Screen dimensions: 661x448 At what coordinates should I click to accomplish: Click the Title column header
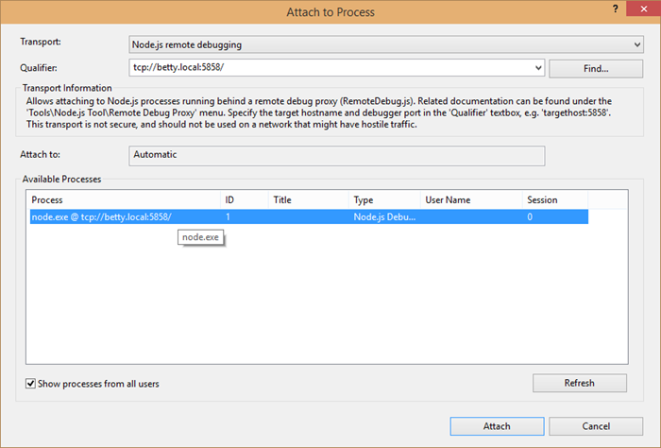click(307, 200)
